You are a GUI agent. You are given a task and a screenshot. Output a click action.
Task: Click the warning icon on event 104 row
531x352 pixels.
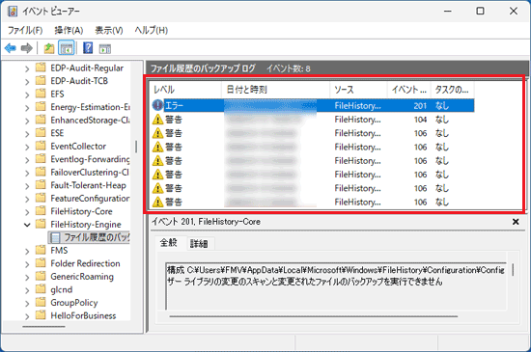[x=157, y=120]
